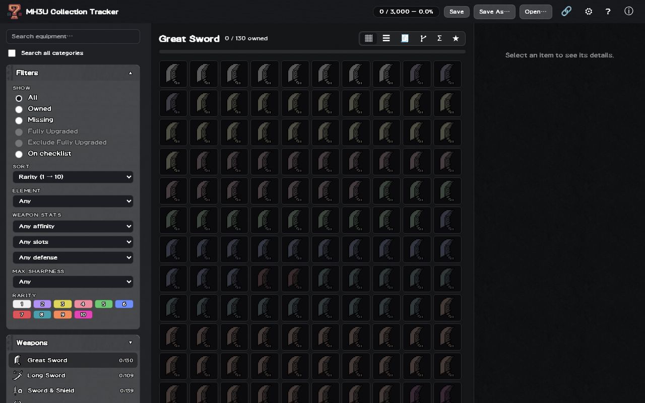This screenshot has width=645, height=403.
Task: Select the Great Sword category label
Action: pos(47,360)
